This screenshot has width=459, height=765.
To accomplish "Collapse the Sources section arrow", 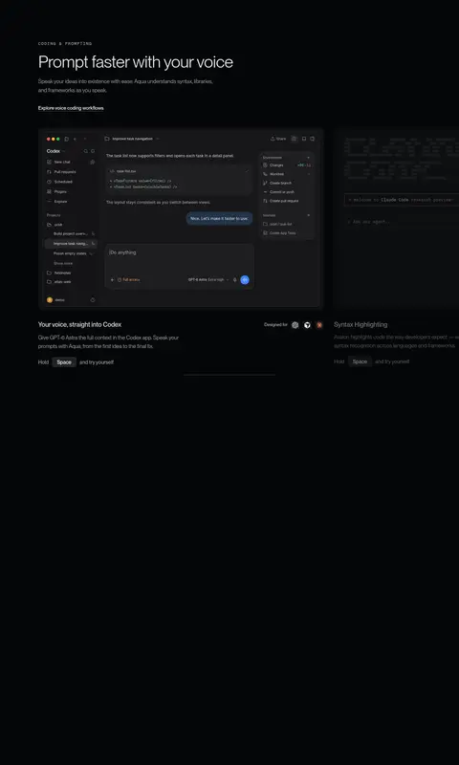I will [308, 215].
